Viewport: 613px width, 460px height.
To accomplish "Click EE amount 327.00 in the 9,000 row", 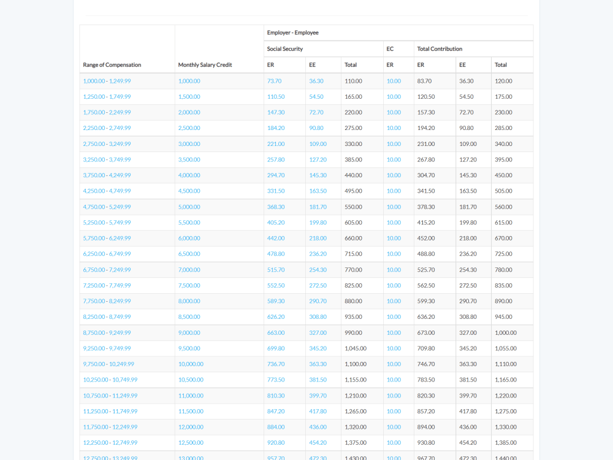I will coord(318,332).
